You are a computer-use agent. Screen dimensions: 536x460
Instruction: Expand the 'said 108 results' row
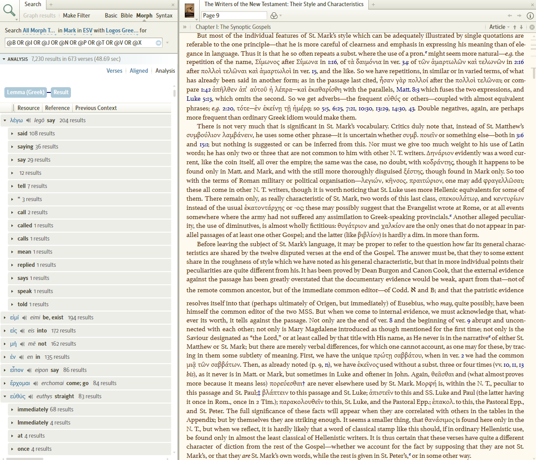(x=12, y=134)
